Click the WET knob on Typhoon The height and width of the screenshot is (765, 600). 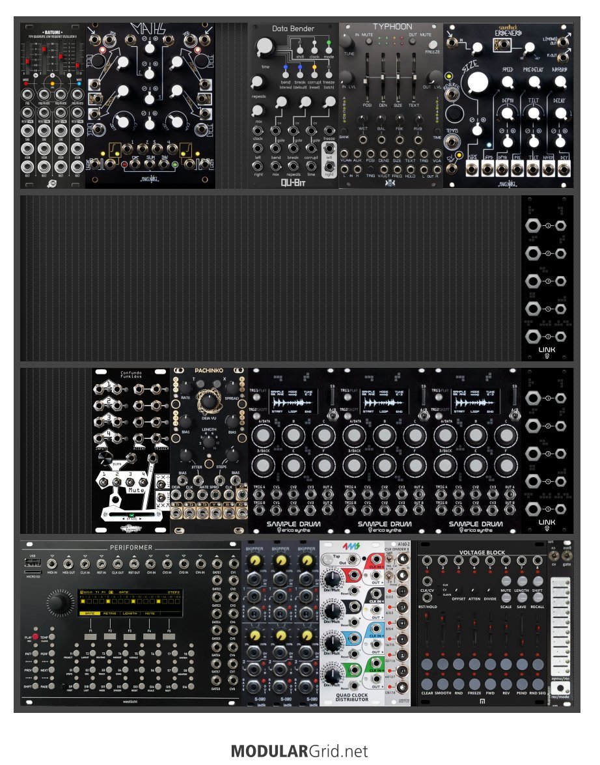pos(362,118)
